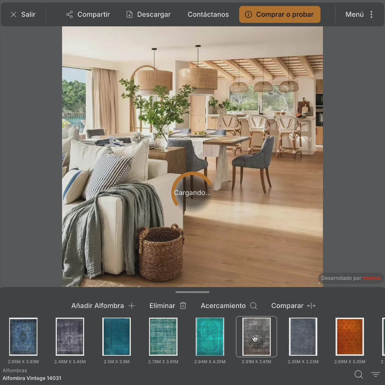Select the gray rug 2.91M X 3.81M
The image size is (385, 385).
coord(257,337)
